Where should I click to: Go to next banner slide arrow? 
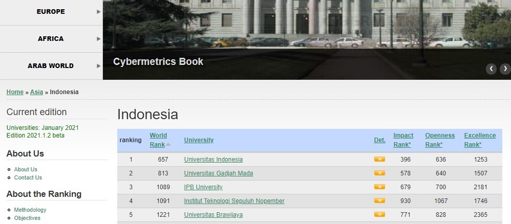[x=505, y=69]
